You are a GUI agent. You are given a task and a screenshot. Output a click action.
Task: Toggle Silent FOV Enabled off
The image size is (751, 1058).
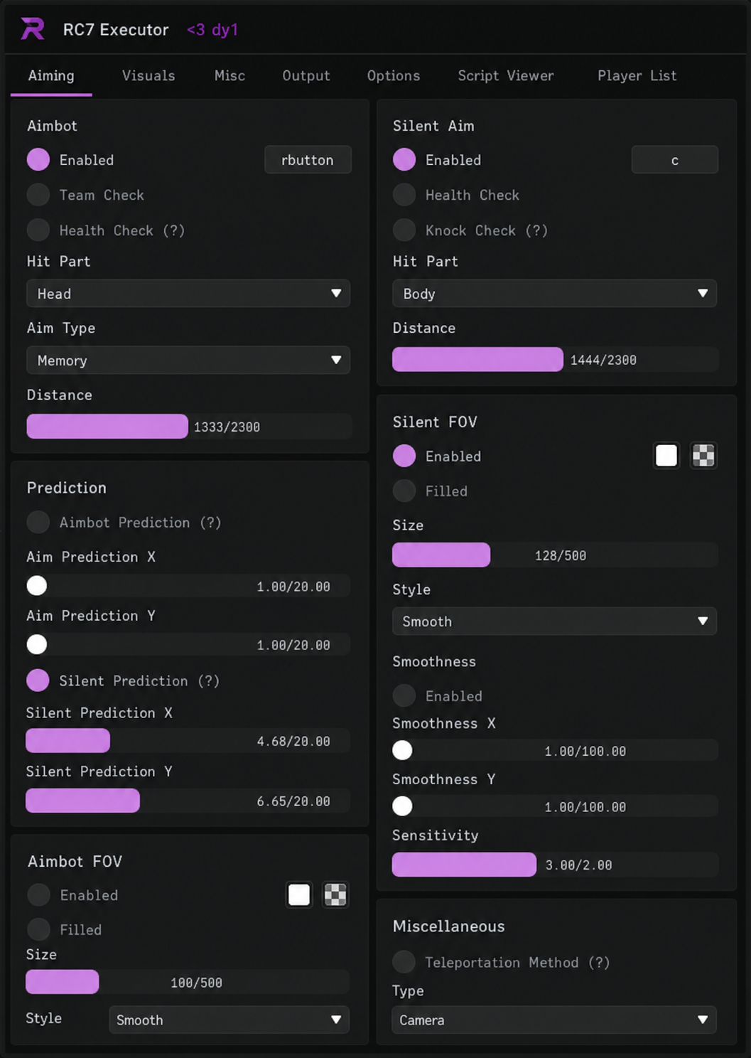click(404, 456)
